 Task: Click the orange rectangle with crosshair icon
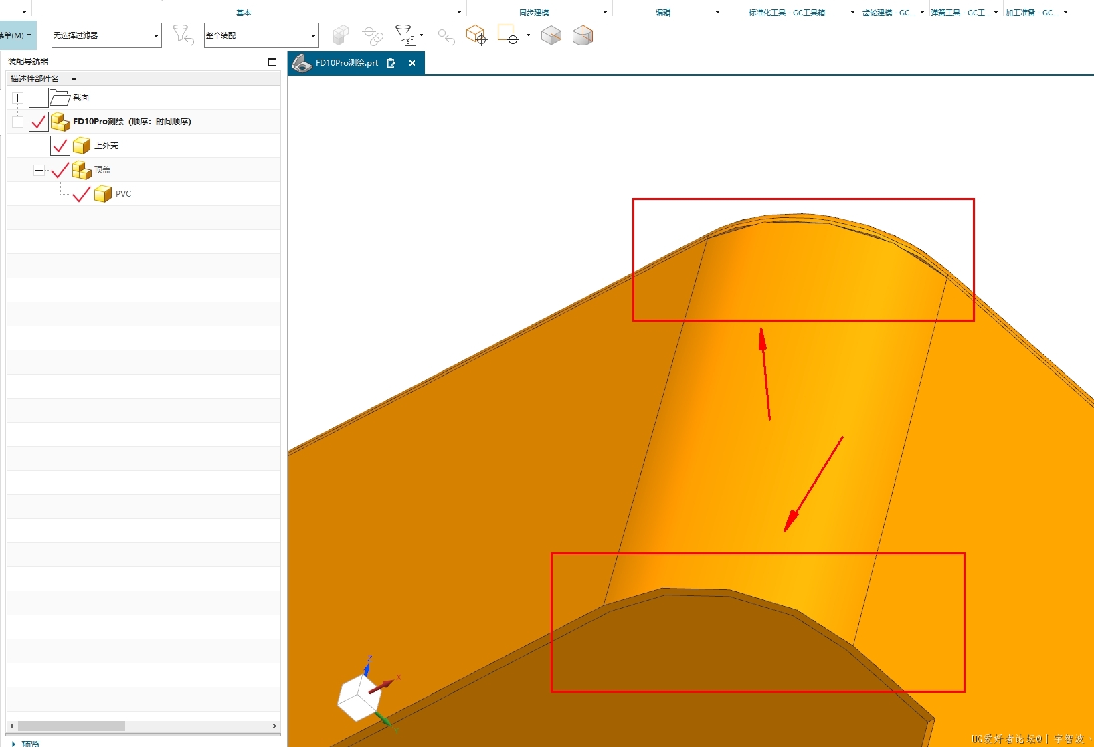coord(508,35)
